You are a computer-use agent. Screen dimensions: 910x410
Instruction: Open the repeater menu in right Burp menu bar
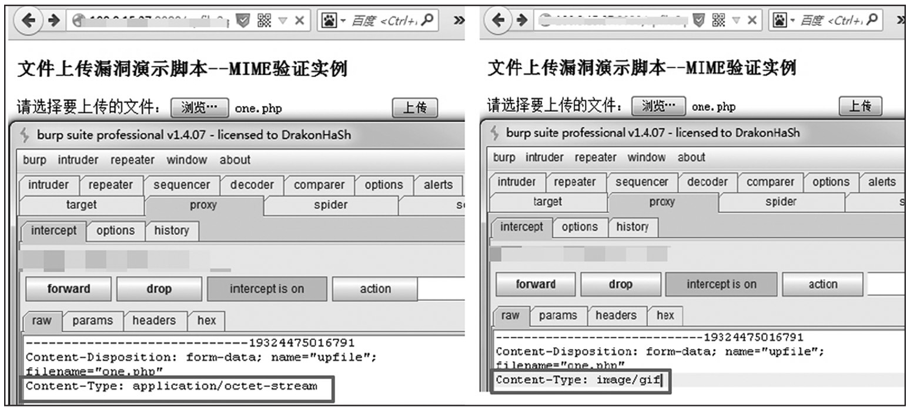coord(595,158)
